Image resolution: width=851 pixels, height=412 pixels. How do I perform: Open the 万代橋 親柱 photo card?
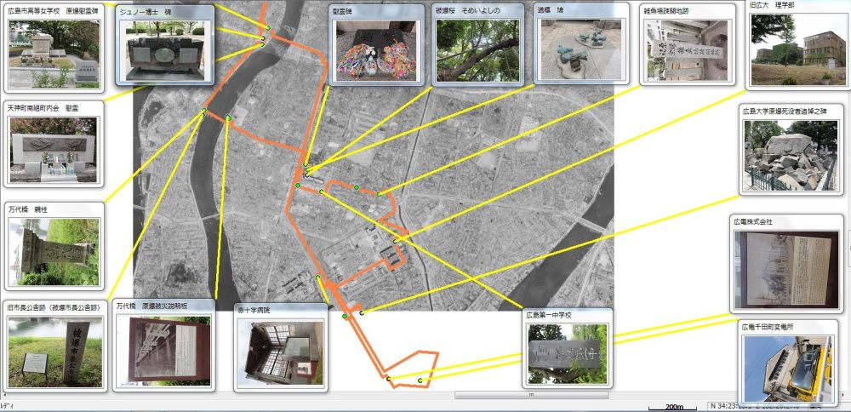point(53,252)
